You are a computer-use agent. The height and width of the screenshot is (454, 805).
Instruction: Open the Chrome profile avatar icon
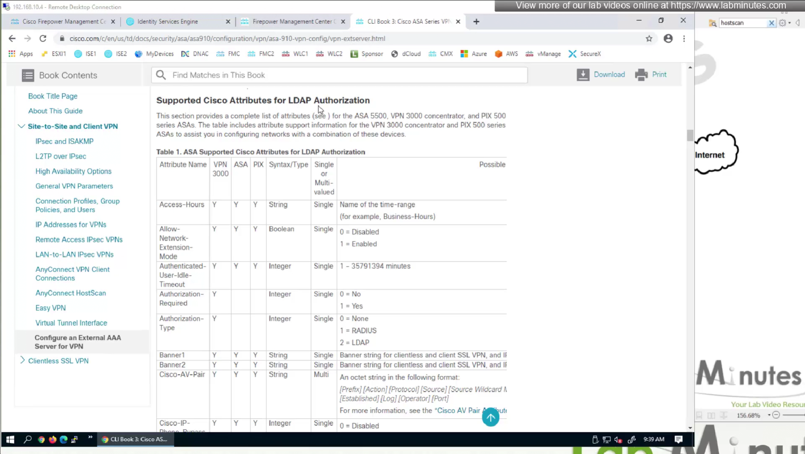click(x=668, y=38)
